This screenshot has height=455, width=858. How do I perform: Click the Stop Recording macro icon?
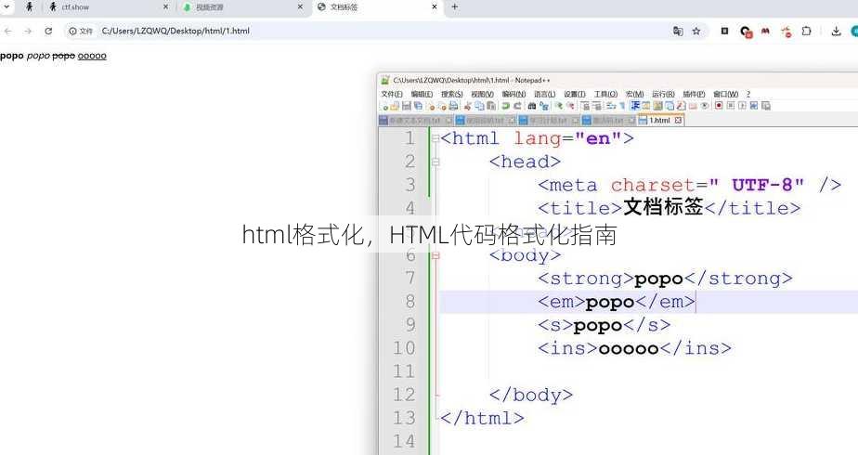(x=731, y=106)
